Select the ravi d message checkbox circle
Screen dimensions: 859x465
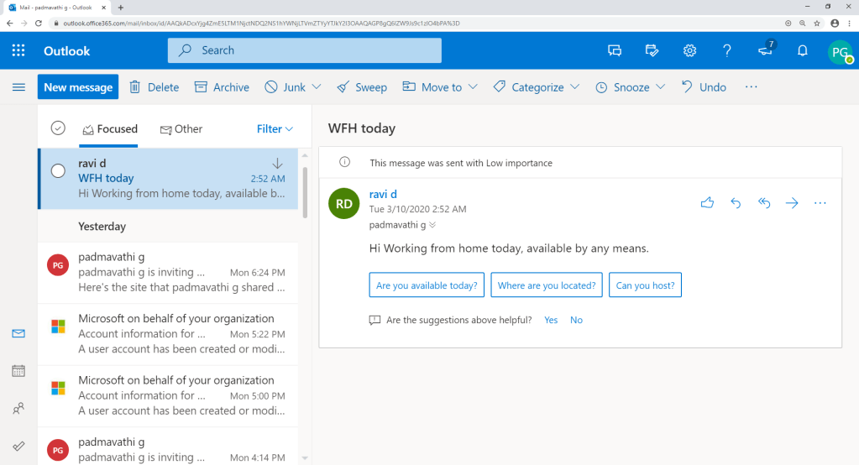click(58, 170)
